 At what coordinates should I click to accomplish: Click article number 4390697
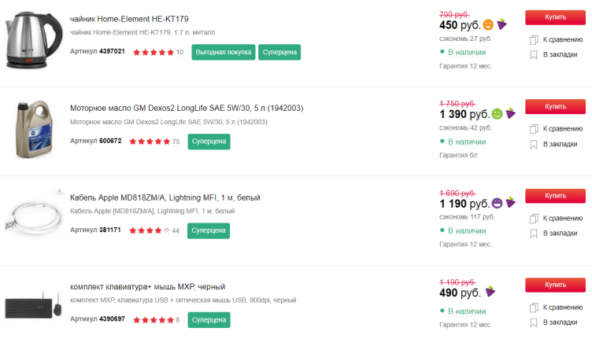pyautogui.click(x=112, y=319)
